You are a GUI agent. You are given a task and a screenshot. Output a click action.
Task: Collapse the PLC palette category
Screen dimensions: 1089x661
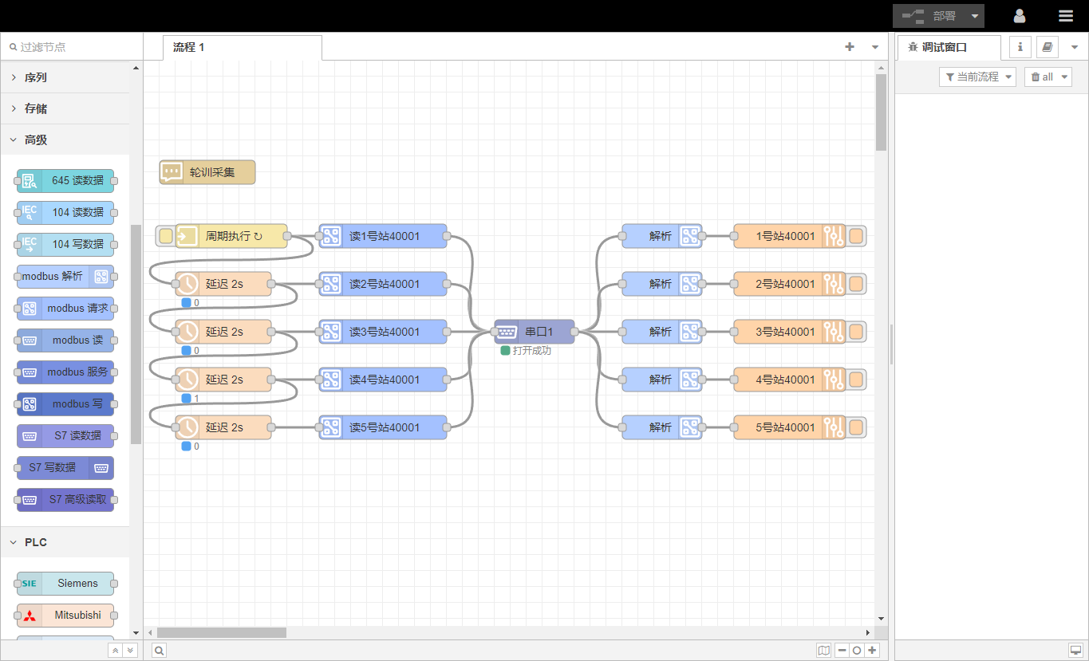pos(36,542)
